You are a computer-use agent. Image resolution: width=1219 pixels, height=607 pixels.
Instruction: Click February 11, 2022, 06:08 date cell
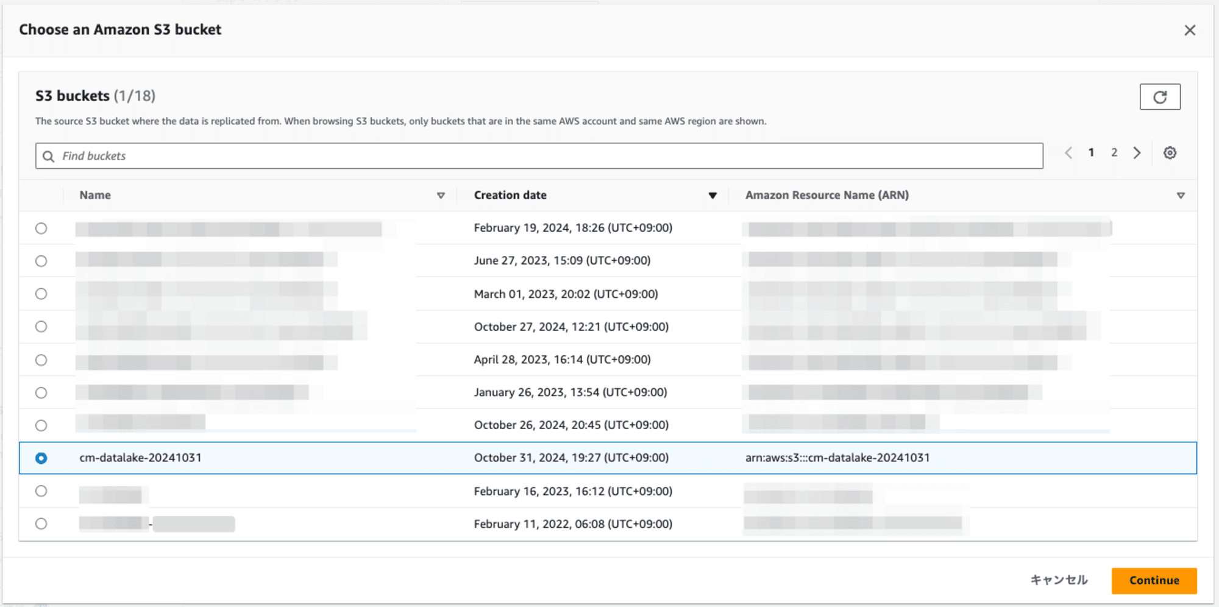tap(573, 524)
